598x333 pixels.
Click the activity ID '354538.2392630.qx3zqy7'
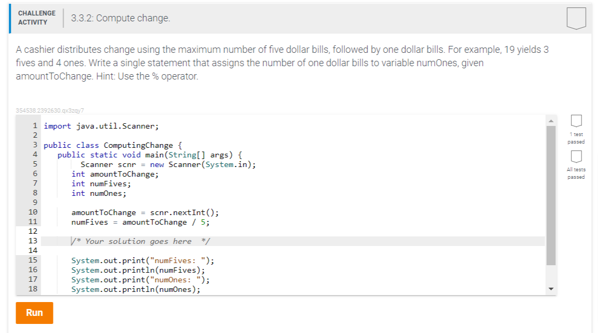tap(50, 110)
